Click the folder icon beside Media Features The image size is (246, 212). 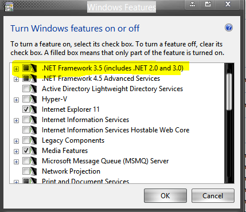(x=33, y=151)
